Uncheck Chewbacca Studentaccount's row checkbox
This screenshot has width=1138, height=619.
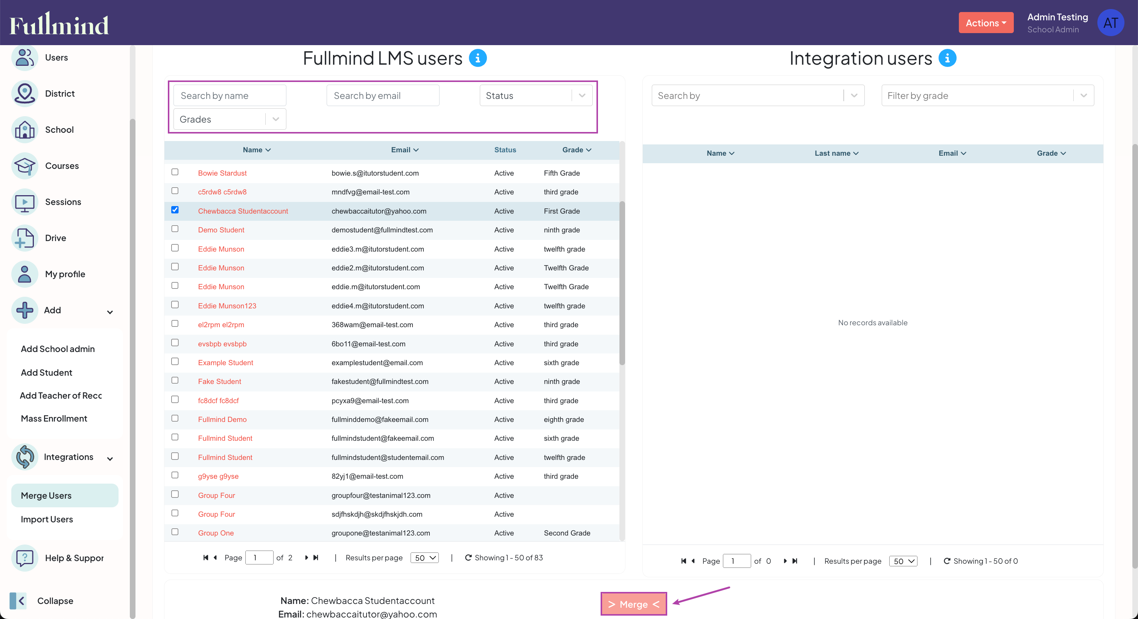click(x=175, y=210)
